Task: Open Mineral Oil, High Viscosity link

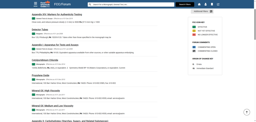Action: coord(46,91)
